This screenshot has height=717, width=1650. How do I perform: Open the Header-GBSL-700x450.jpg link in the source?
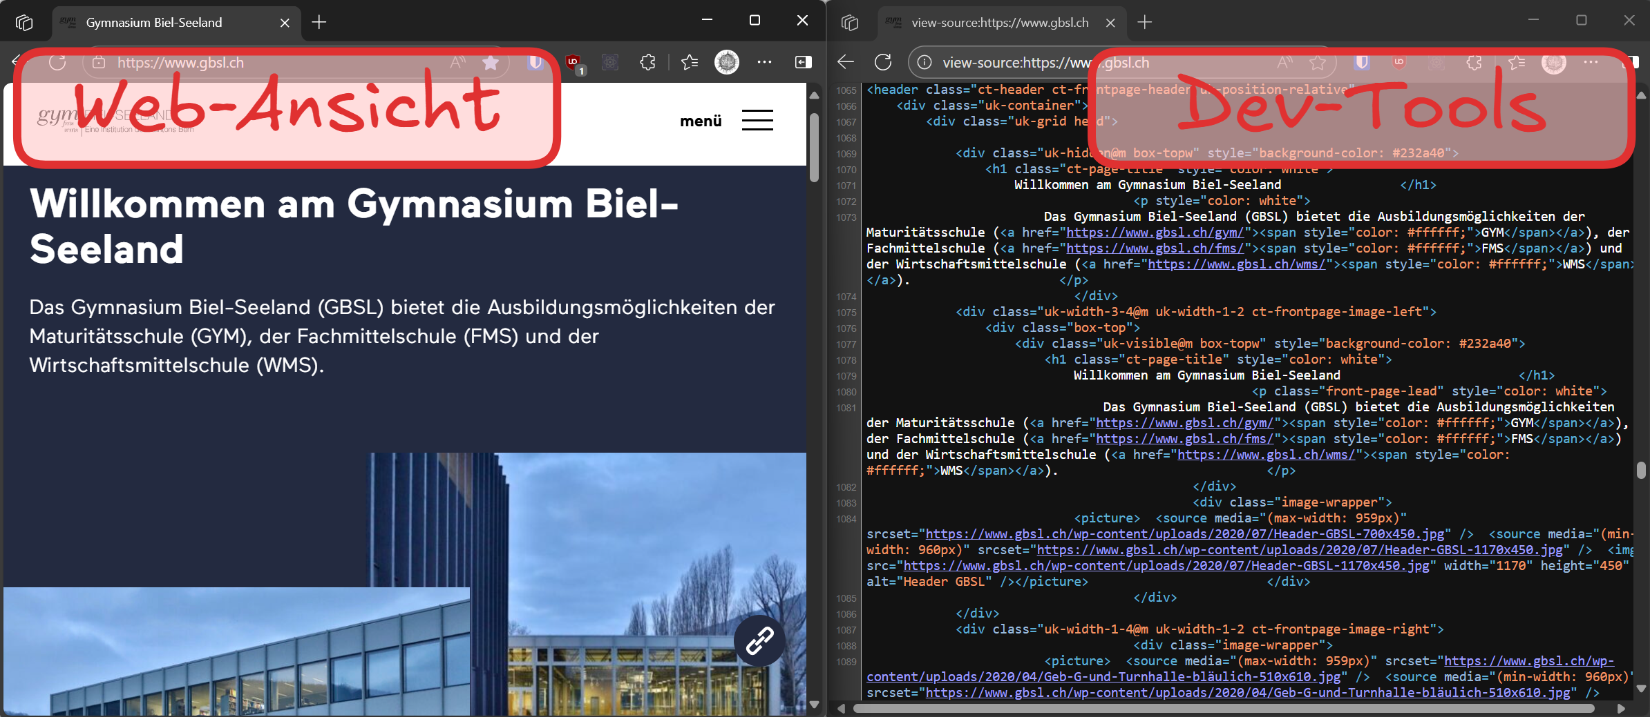pos(1184,534)
